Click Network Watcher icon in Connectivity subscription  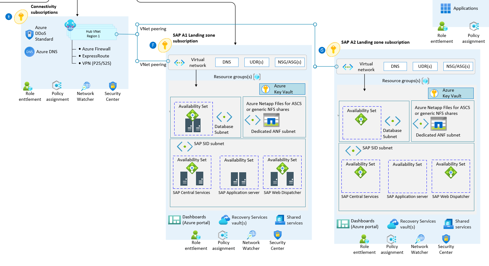pos(86,86)
